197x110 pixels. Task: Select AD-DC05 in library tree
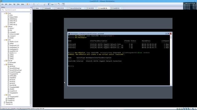[12, 66]
